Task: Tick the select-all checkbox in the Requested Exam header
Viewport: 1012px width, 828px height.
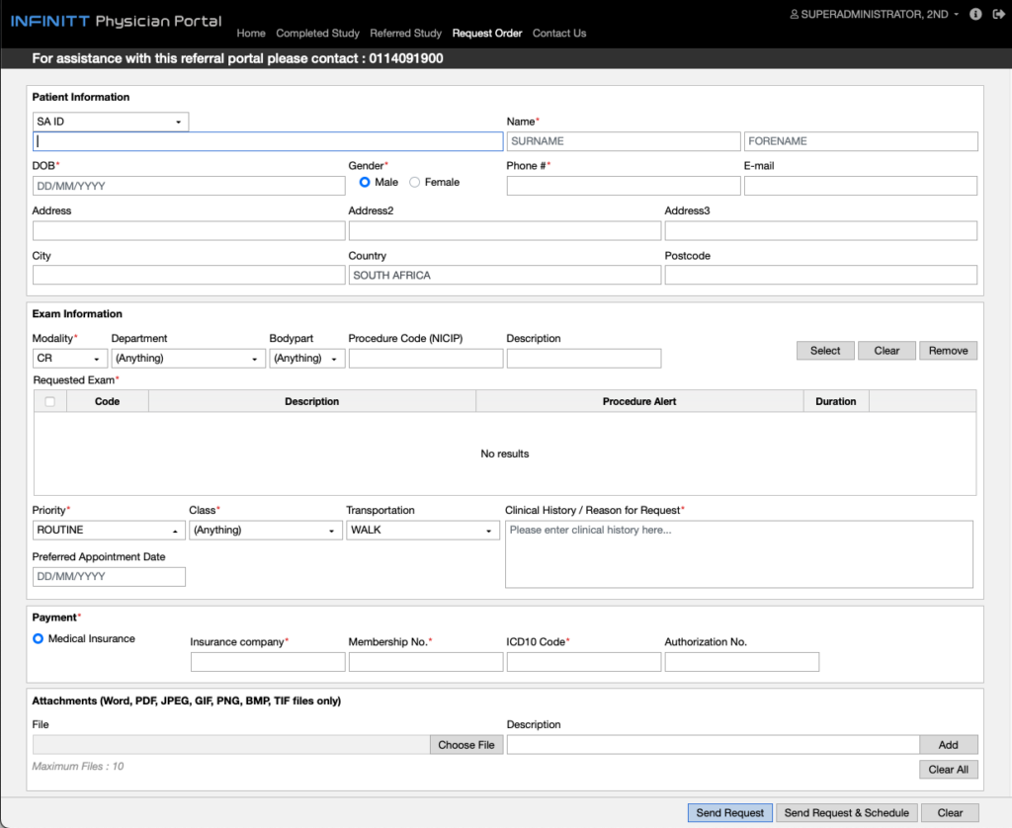Action: click(x=49, y=401)
